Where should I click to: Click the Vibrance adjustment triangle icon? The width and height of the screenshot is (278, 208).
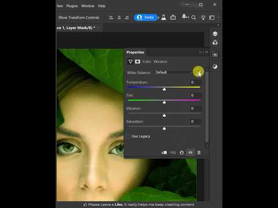(130, 62)
